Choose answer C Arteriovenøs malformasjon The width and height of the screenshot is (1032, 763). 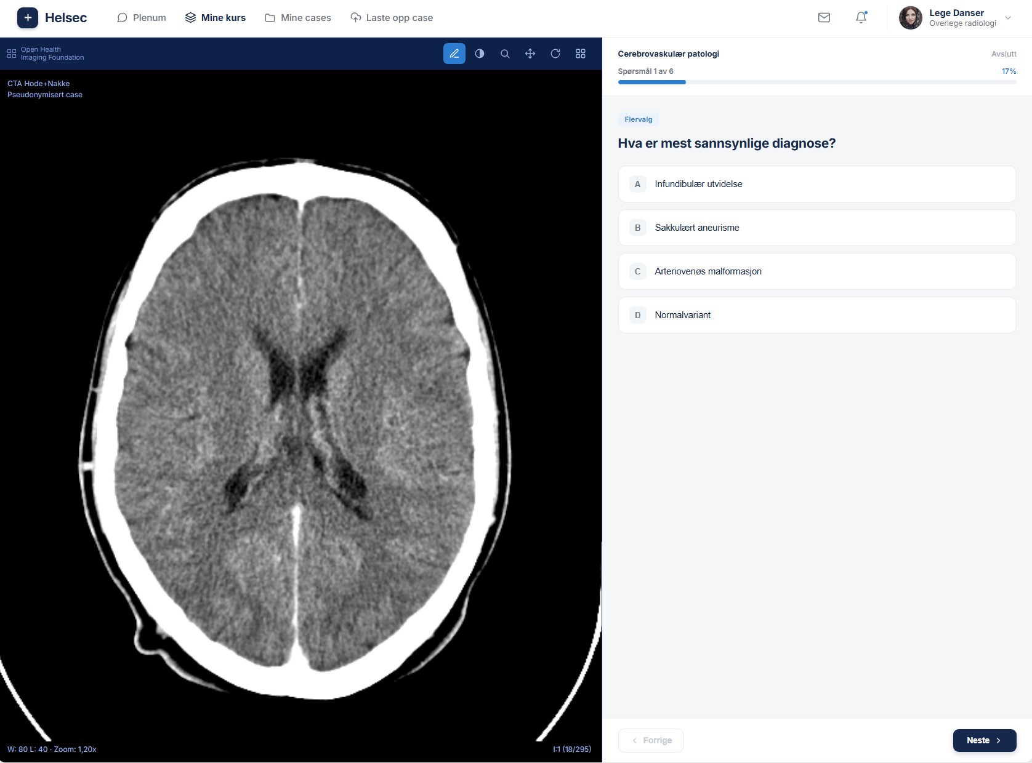tap(817, 271)
